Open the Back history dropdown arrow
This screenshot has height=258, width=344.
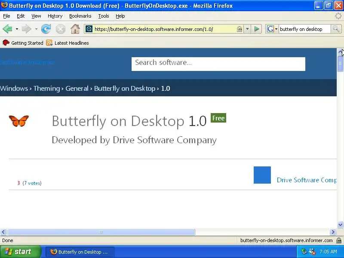click(x=17, y=29)
